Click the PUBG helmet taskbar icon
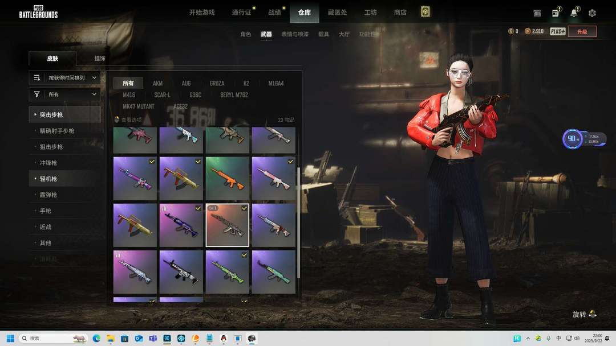Screen dimensions: 616x346 [252, 338]
